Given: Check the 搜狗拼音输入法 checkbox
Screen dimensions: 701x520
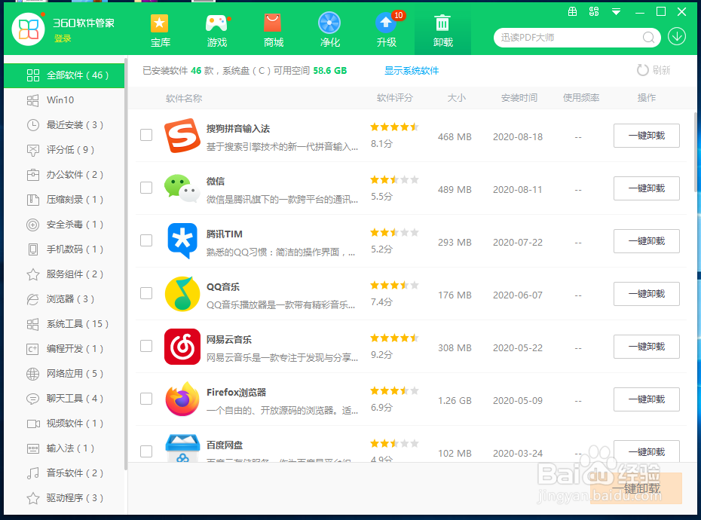Looking at the screenshot, I should click(146, 135).
